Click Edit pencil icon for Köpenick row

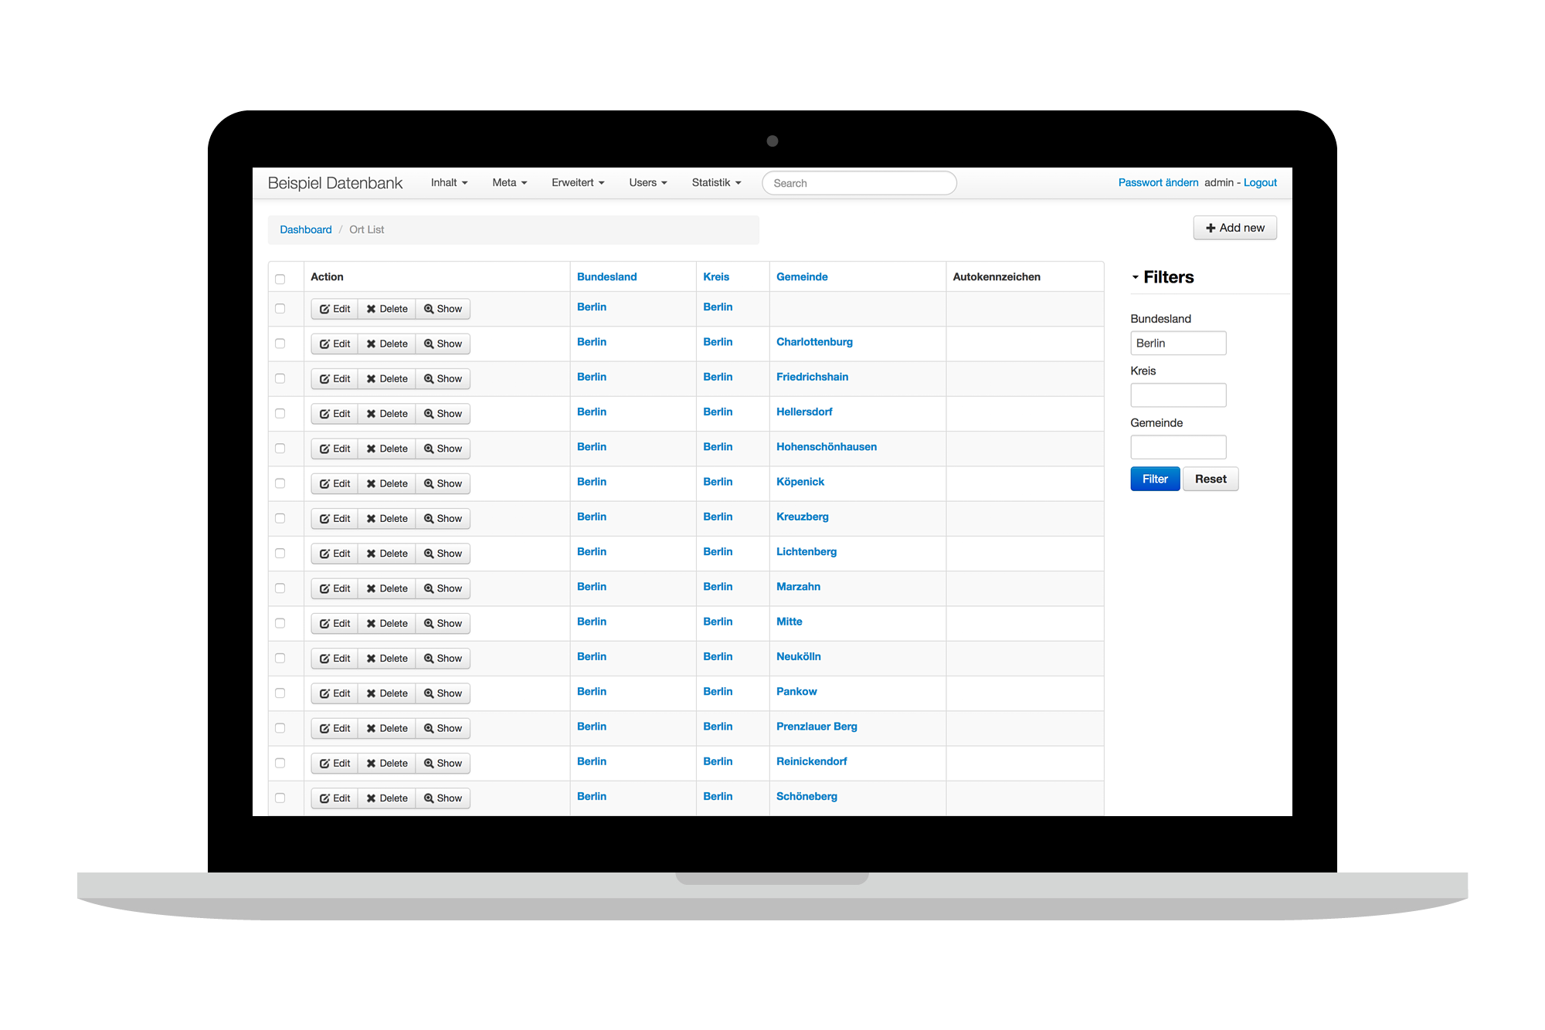(x=324, y=484)
